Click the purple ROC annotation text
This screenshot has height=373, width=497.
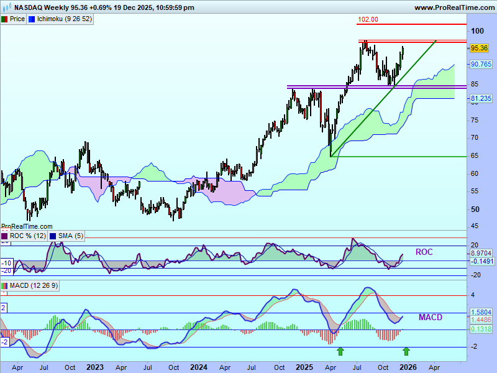point(425,252)
